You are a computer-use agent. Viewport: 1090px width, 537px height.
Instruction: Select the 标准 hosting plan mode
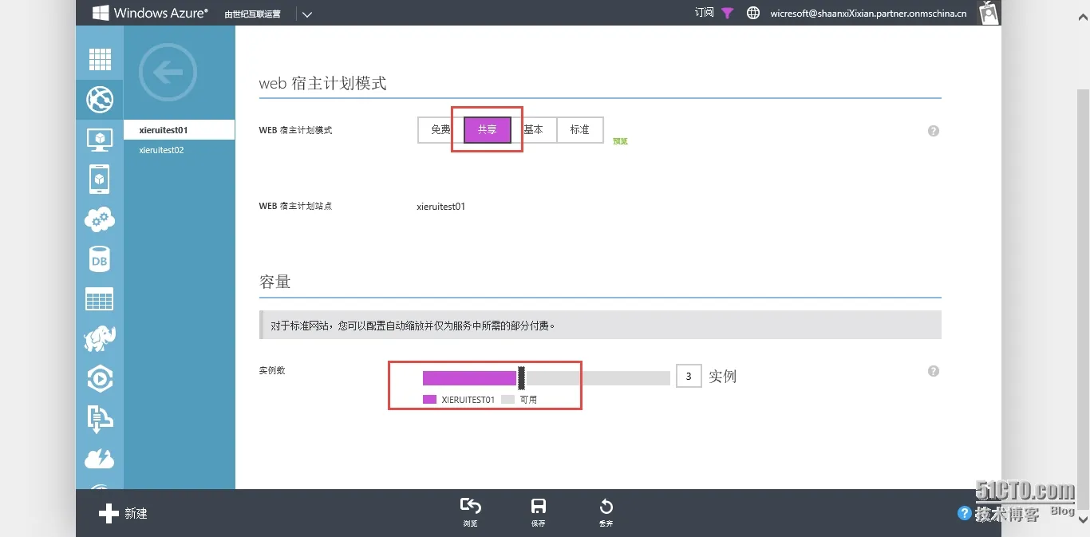(580, 129)
